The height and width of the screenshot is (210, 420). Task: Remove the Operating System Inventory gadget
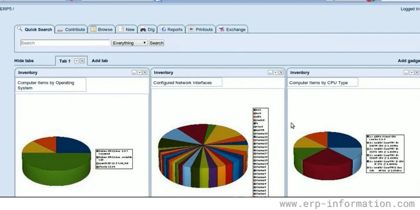145,72
